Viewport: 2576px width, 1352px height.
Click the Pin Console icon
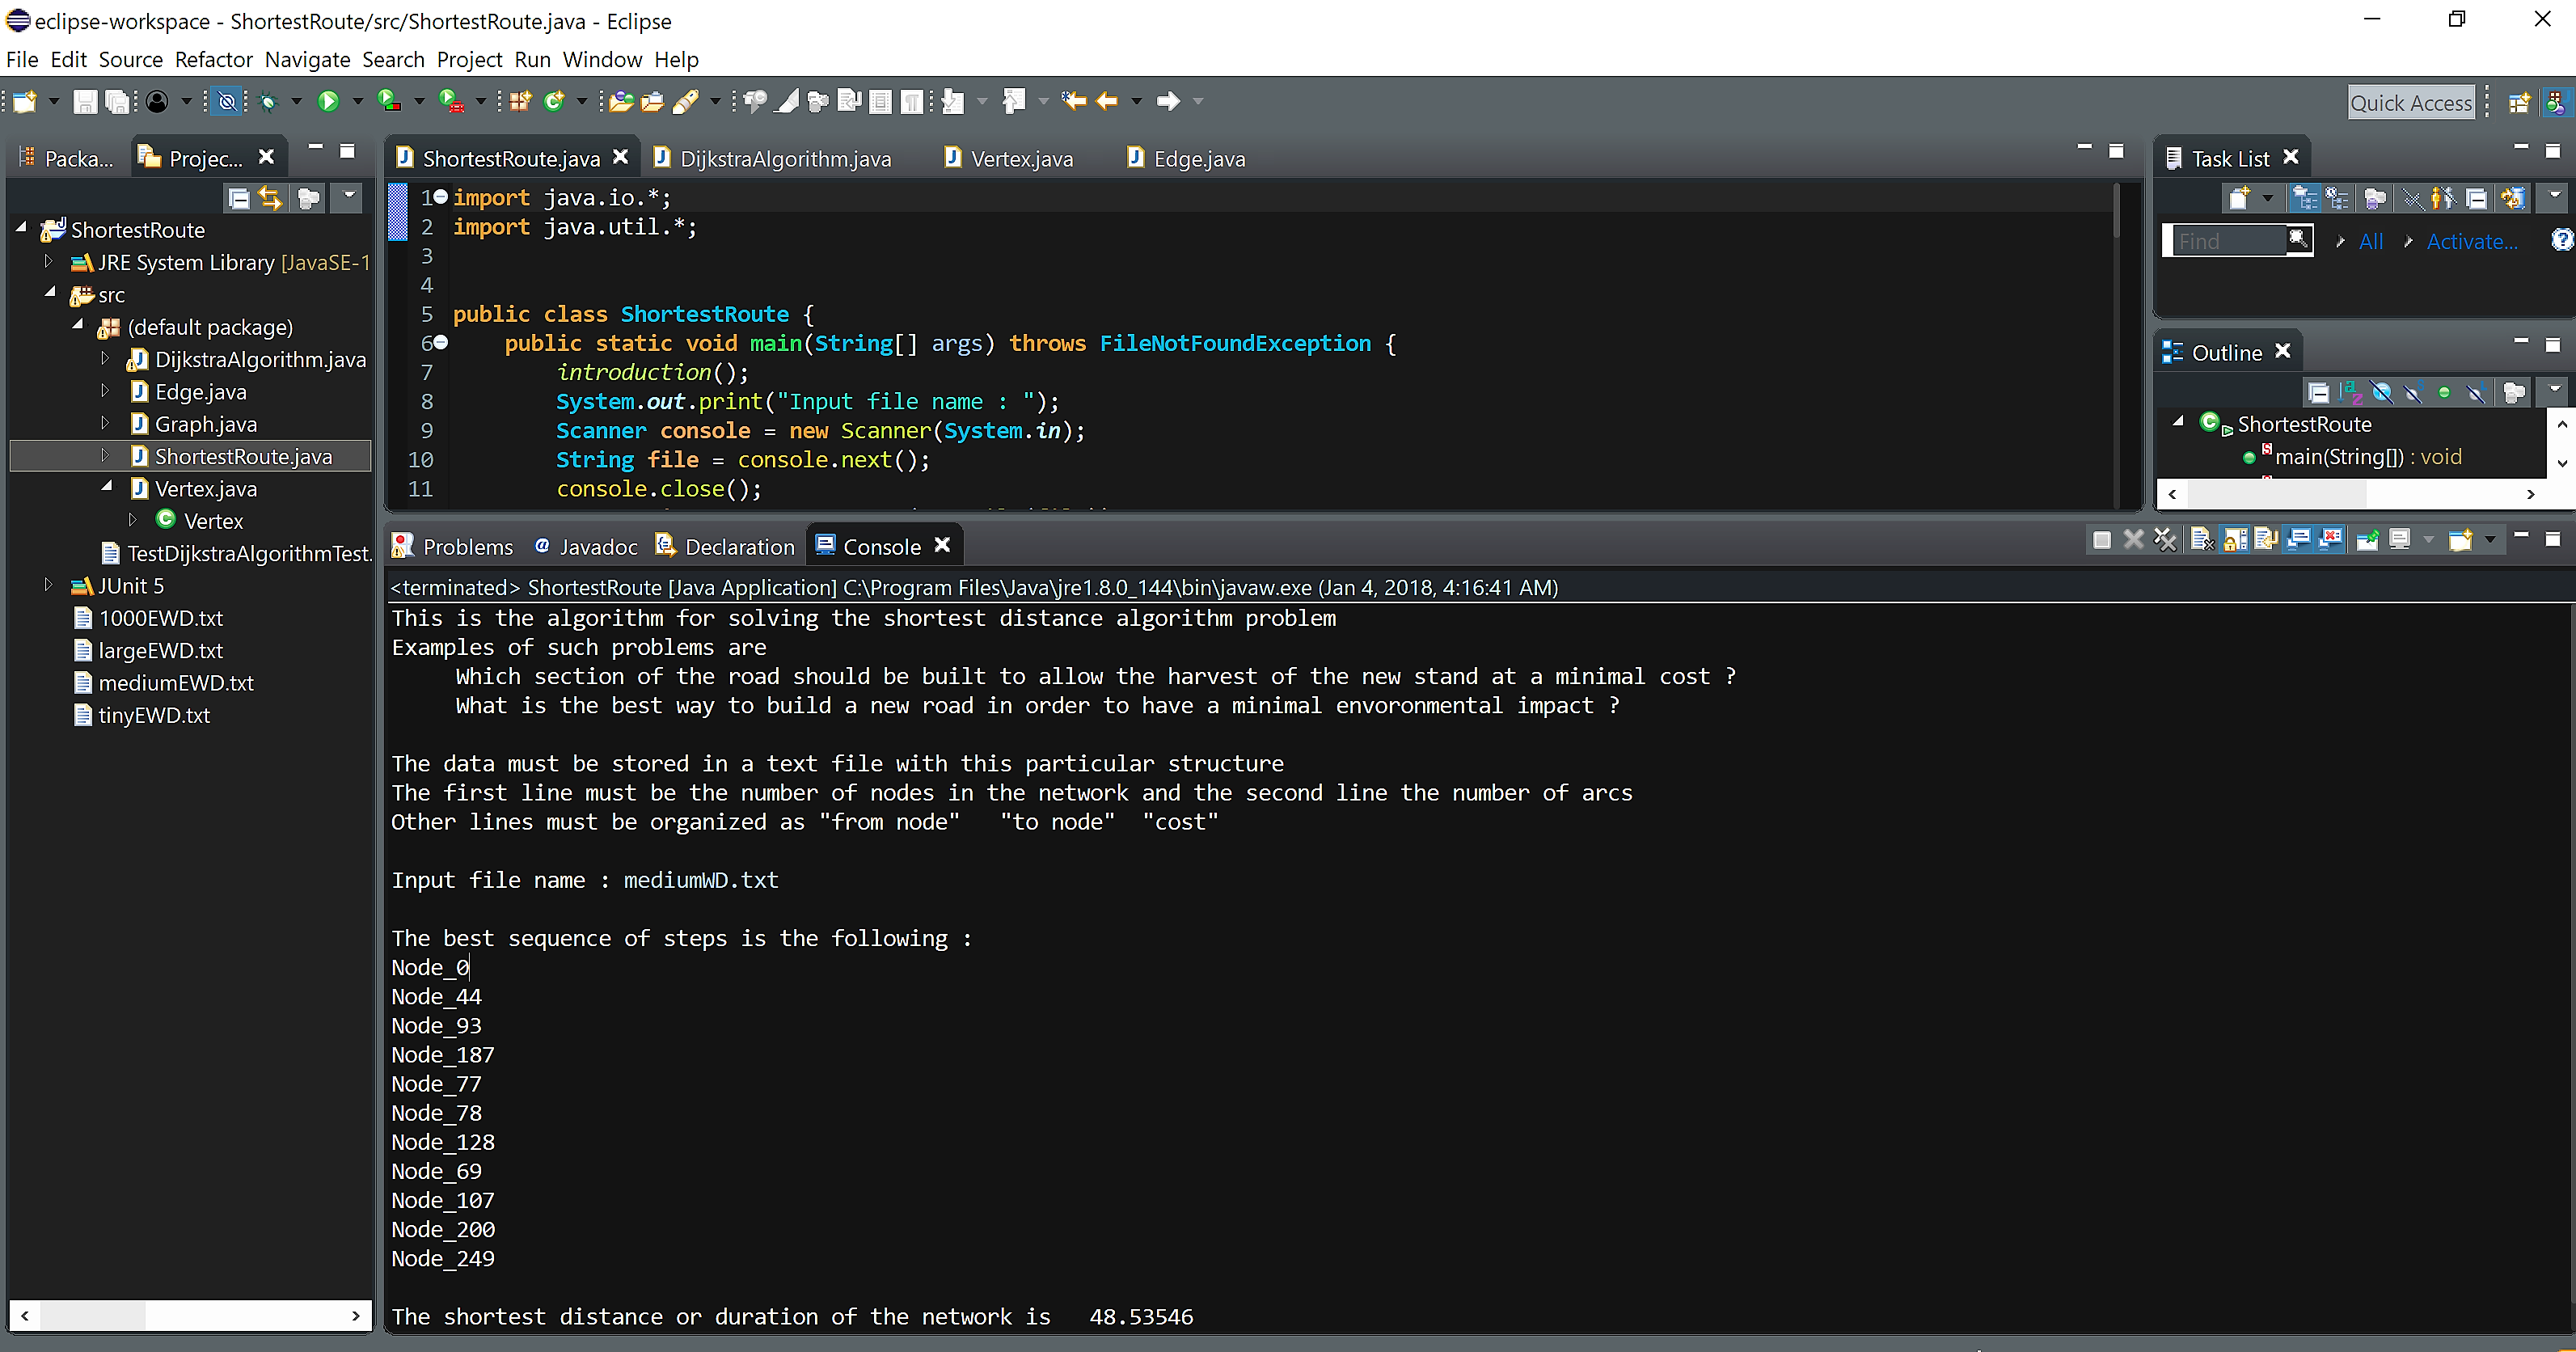[x=2367, y=540]
